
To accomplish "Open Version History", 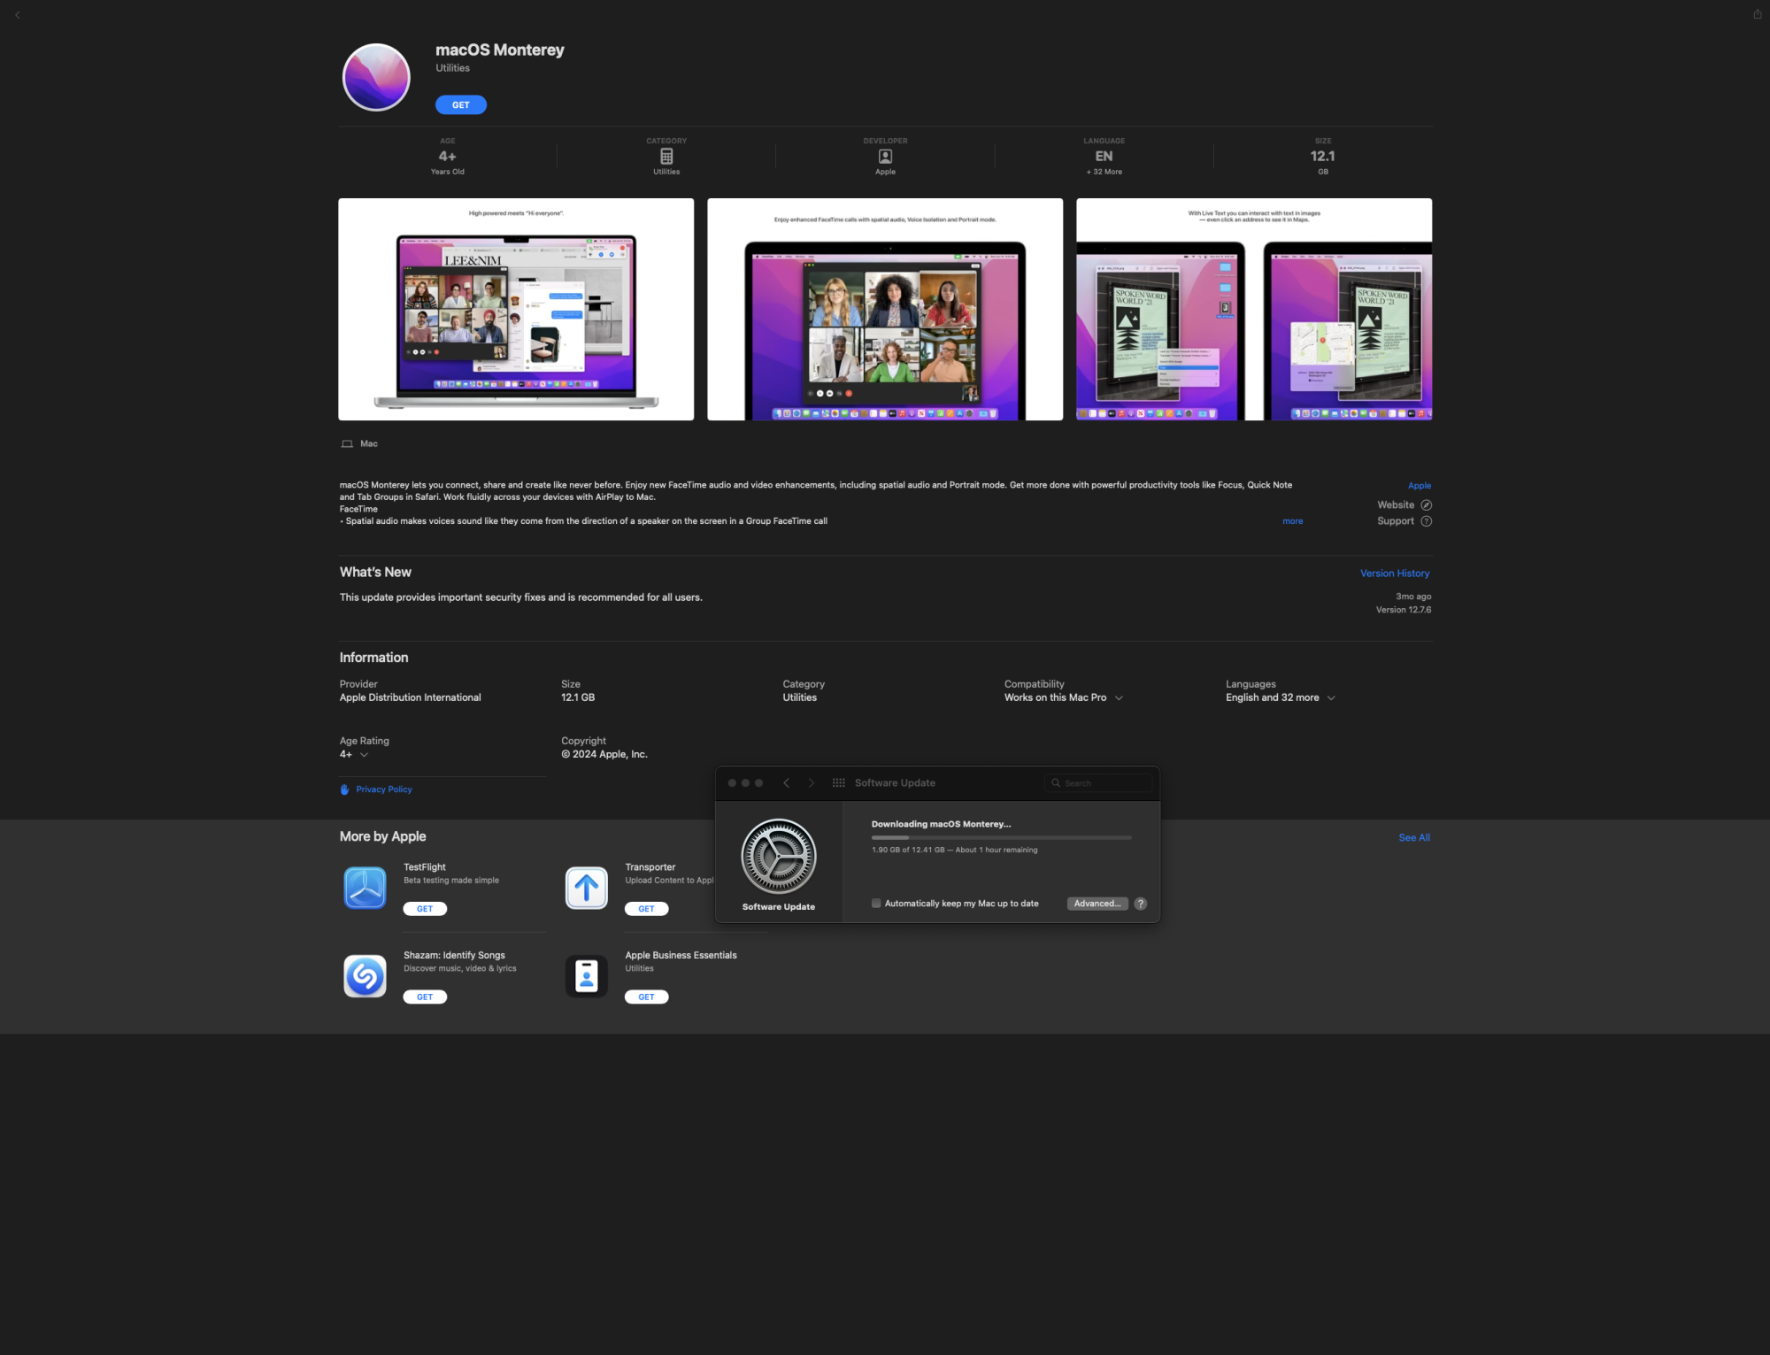I will [1395, 573].
